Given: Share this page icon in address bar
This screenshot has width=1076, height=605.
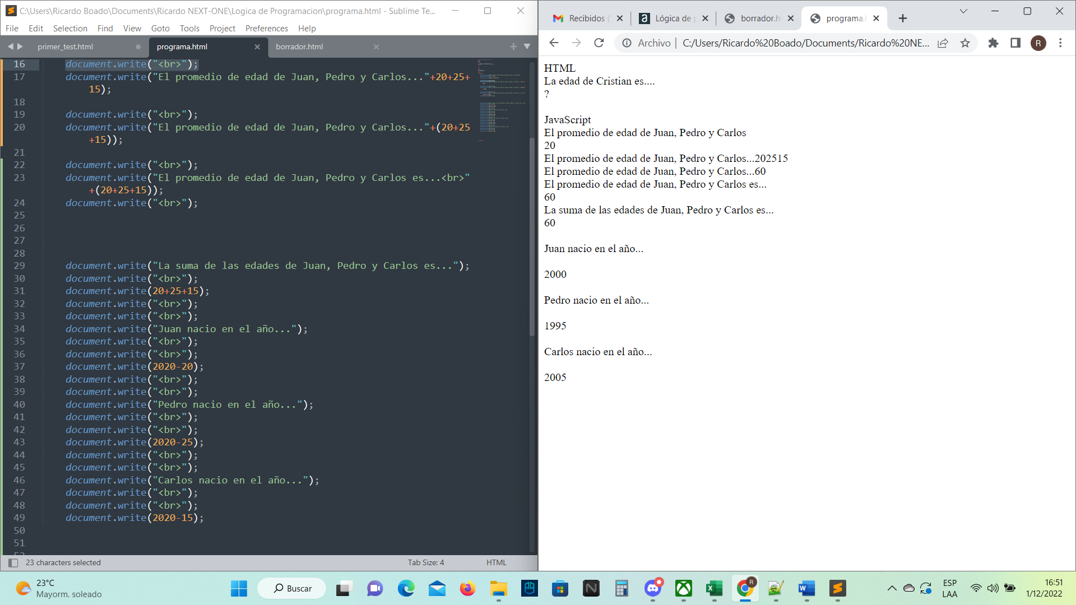Looking at the screenshot, I should pyautogui.click(x=943, y=43).
